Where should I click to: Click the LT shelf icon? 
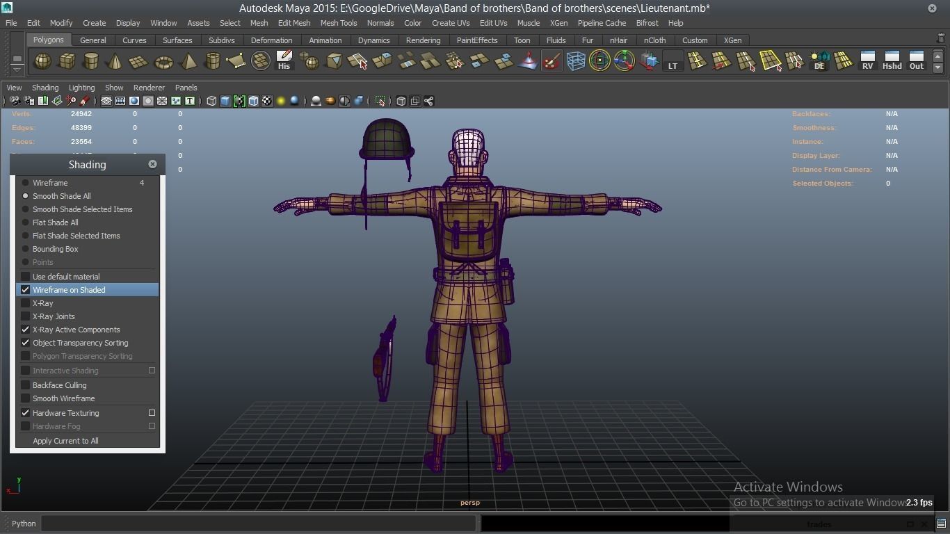pos(673,61)
